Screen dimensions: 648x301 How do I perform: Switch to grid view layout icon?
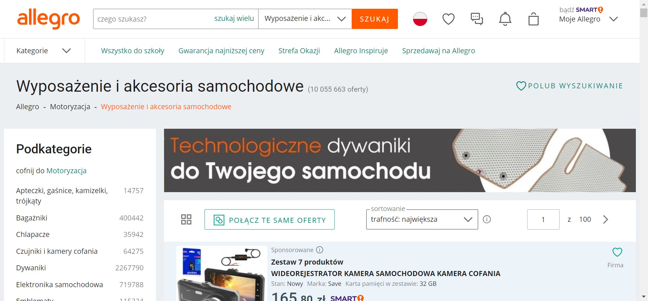[186, 219]
